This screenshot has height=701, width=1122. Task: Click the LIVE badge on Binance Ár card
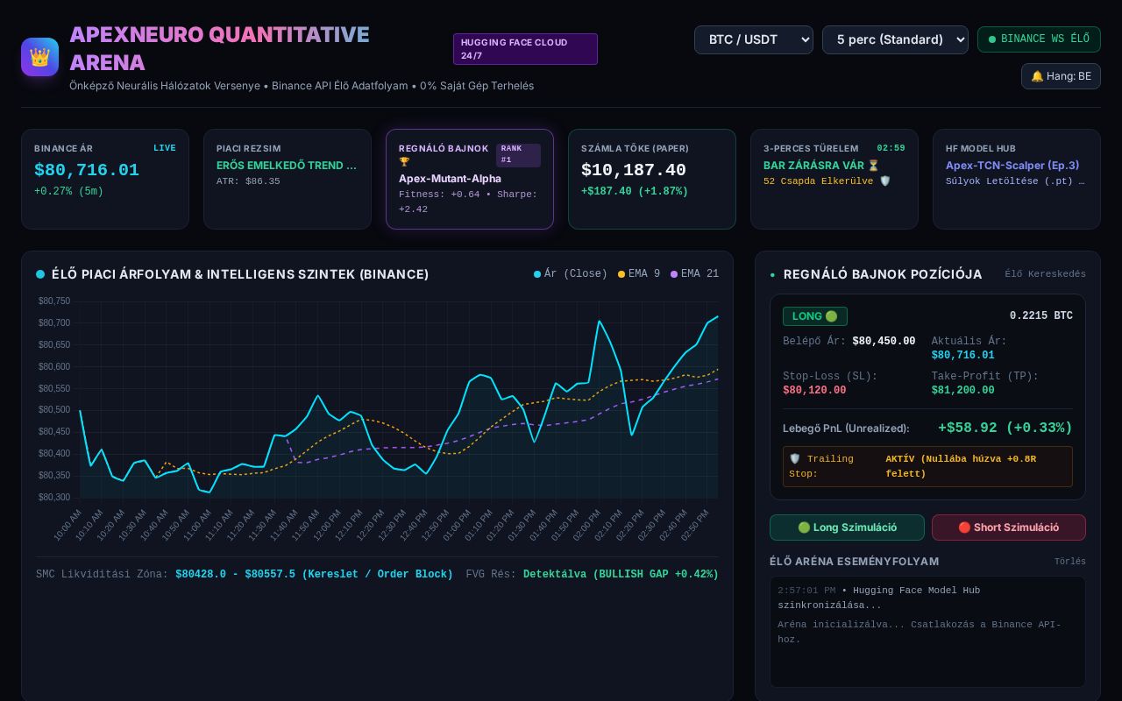point(165,148)
